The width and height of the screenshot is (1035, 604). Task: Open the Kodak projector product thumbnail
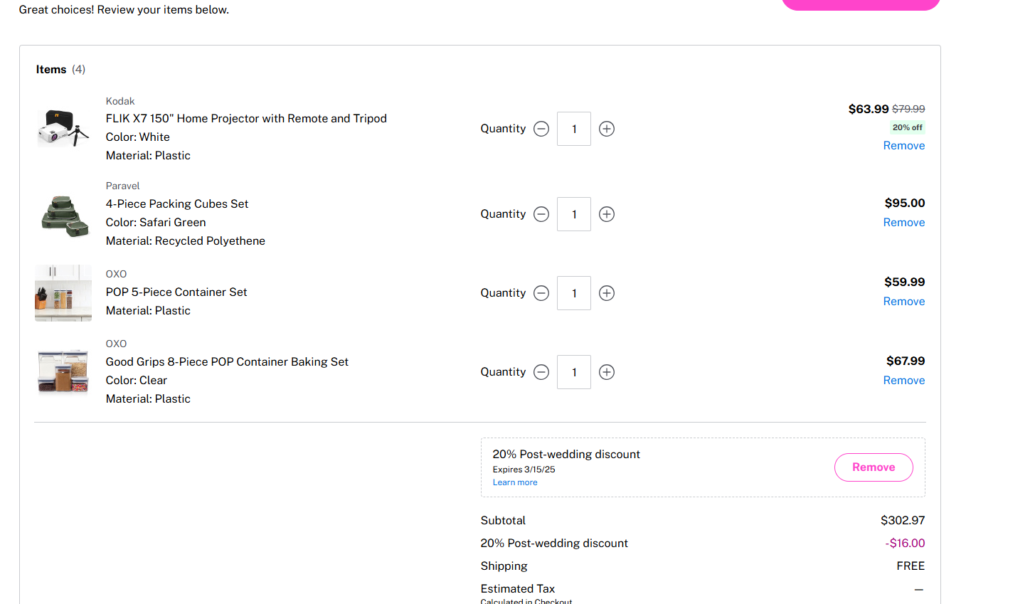pyautogui.click(x=63, y=128)
